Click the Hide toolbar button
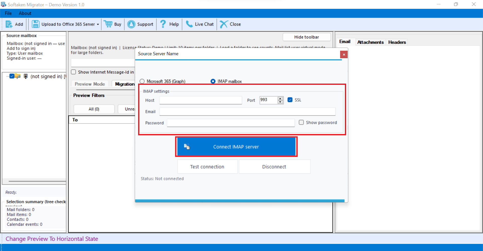 pyautogui.click(x=306, y=37)
